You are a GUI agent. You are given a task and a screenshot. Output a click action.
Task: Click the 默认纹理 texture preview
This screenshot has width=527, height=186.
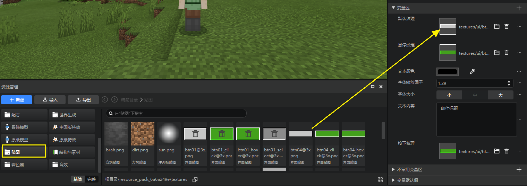coord(448,26)
